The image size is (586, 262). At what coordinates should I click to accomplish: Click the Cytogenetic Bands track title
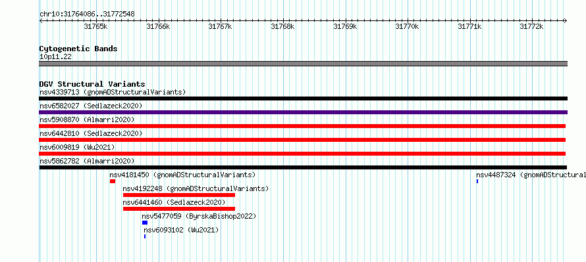click(x=78, y=49)
